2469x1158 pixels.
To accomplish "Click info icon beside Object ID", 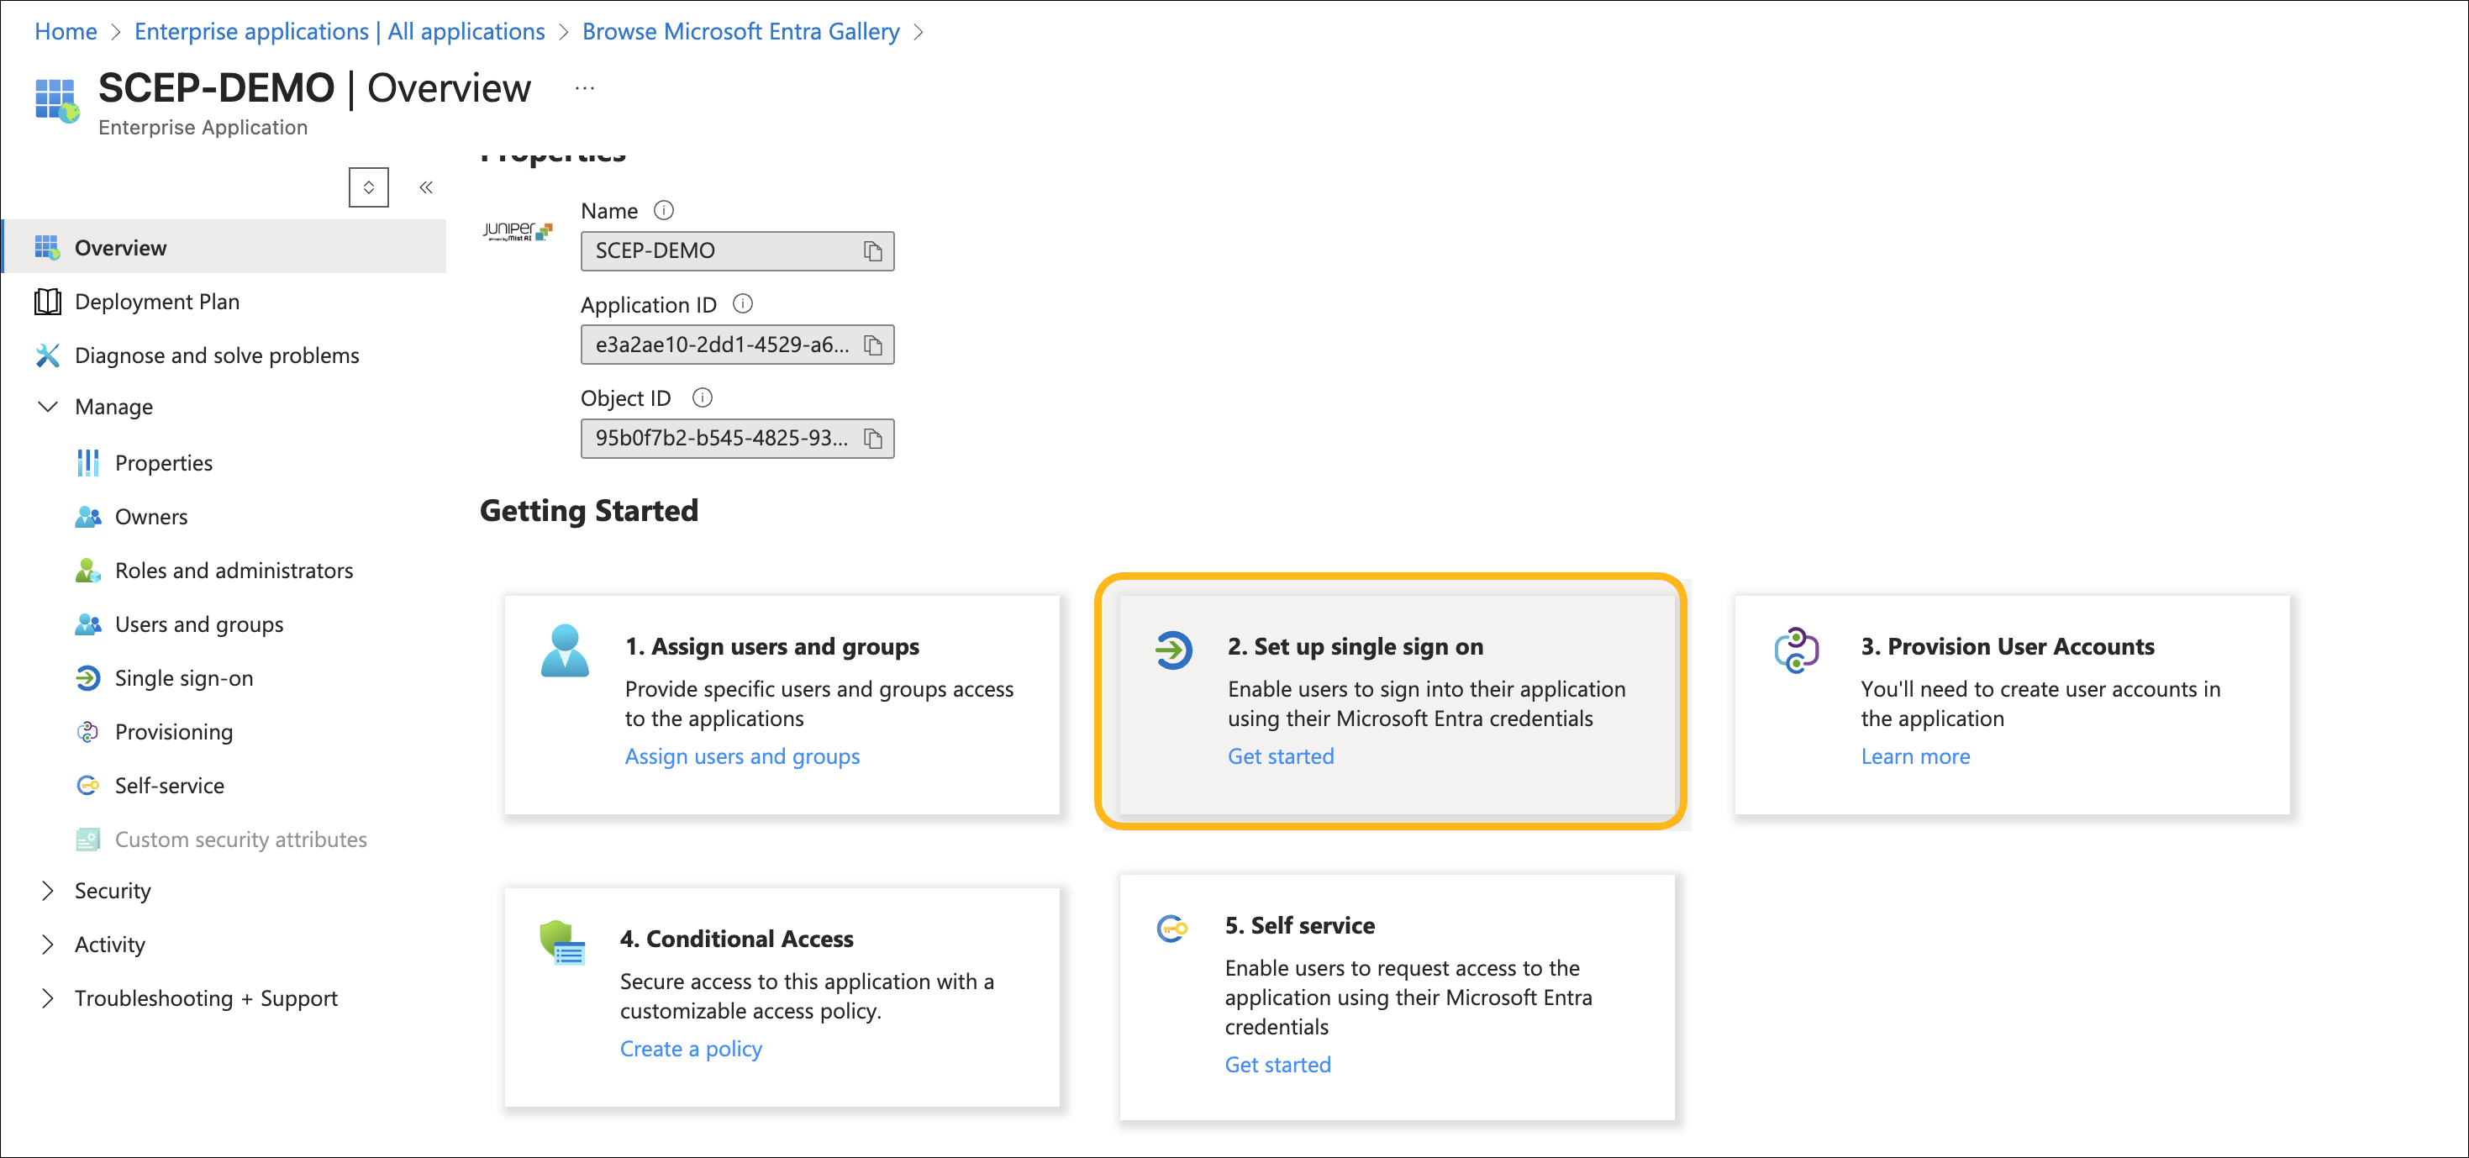I will click(703, 397).
